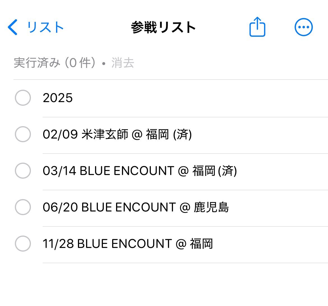Tap the 消去 clear button

(x=123, y=63)
